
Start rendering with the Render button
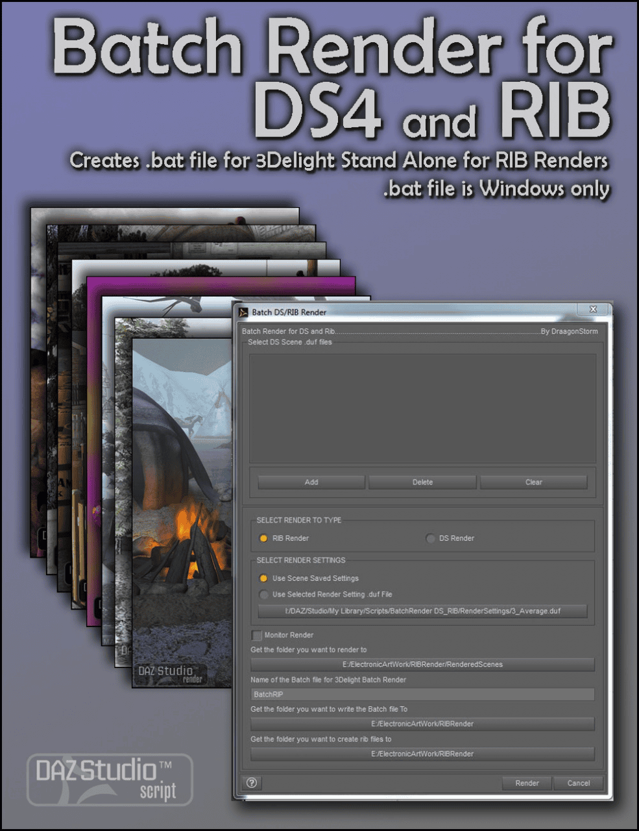pyautogui.click(x=526, y=783)
